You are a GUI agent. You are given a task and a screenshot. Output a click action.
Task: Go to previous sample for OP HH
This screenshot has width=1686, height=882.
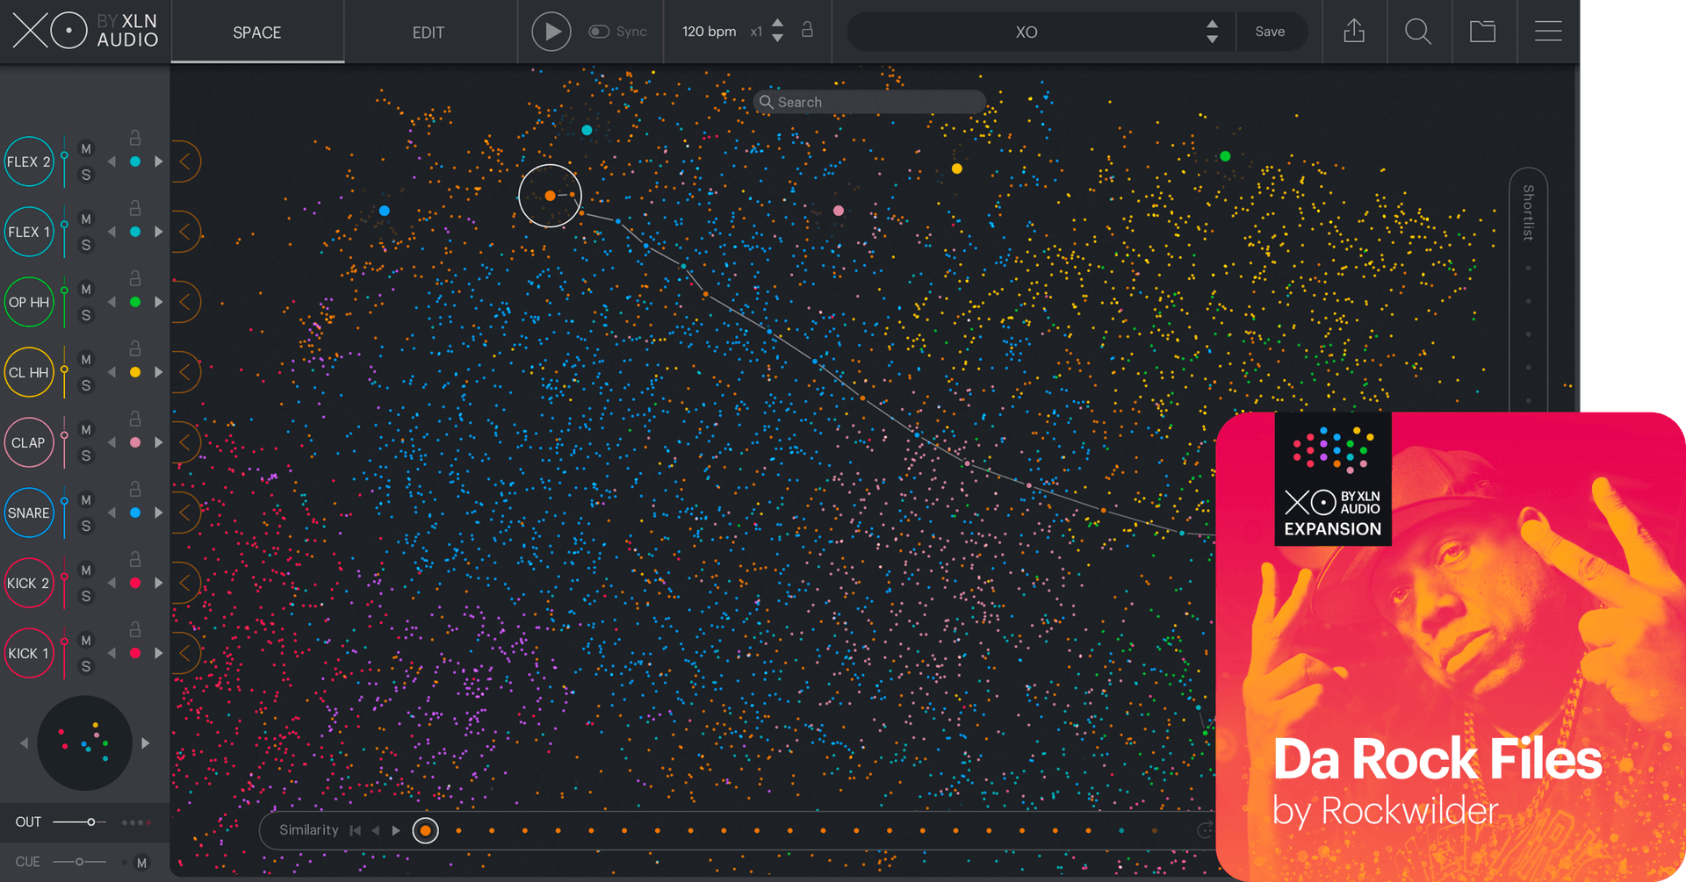(x=112, y=302)
